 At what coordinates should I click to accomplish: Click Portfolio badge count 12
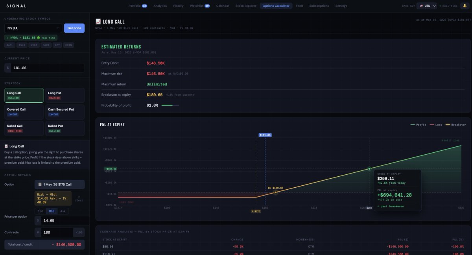pyautogui.click(x=144, y=6)
